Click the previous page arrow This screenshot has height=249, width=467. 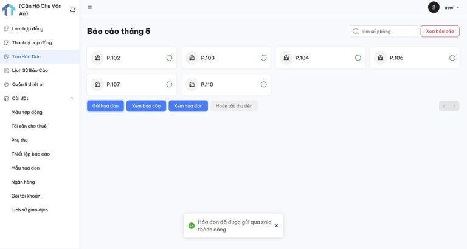444,106
